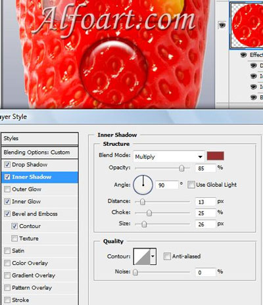Enable Anti-aliased contour option

pos(167,256)
